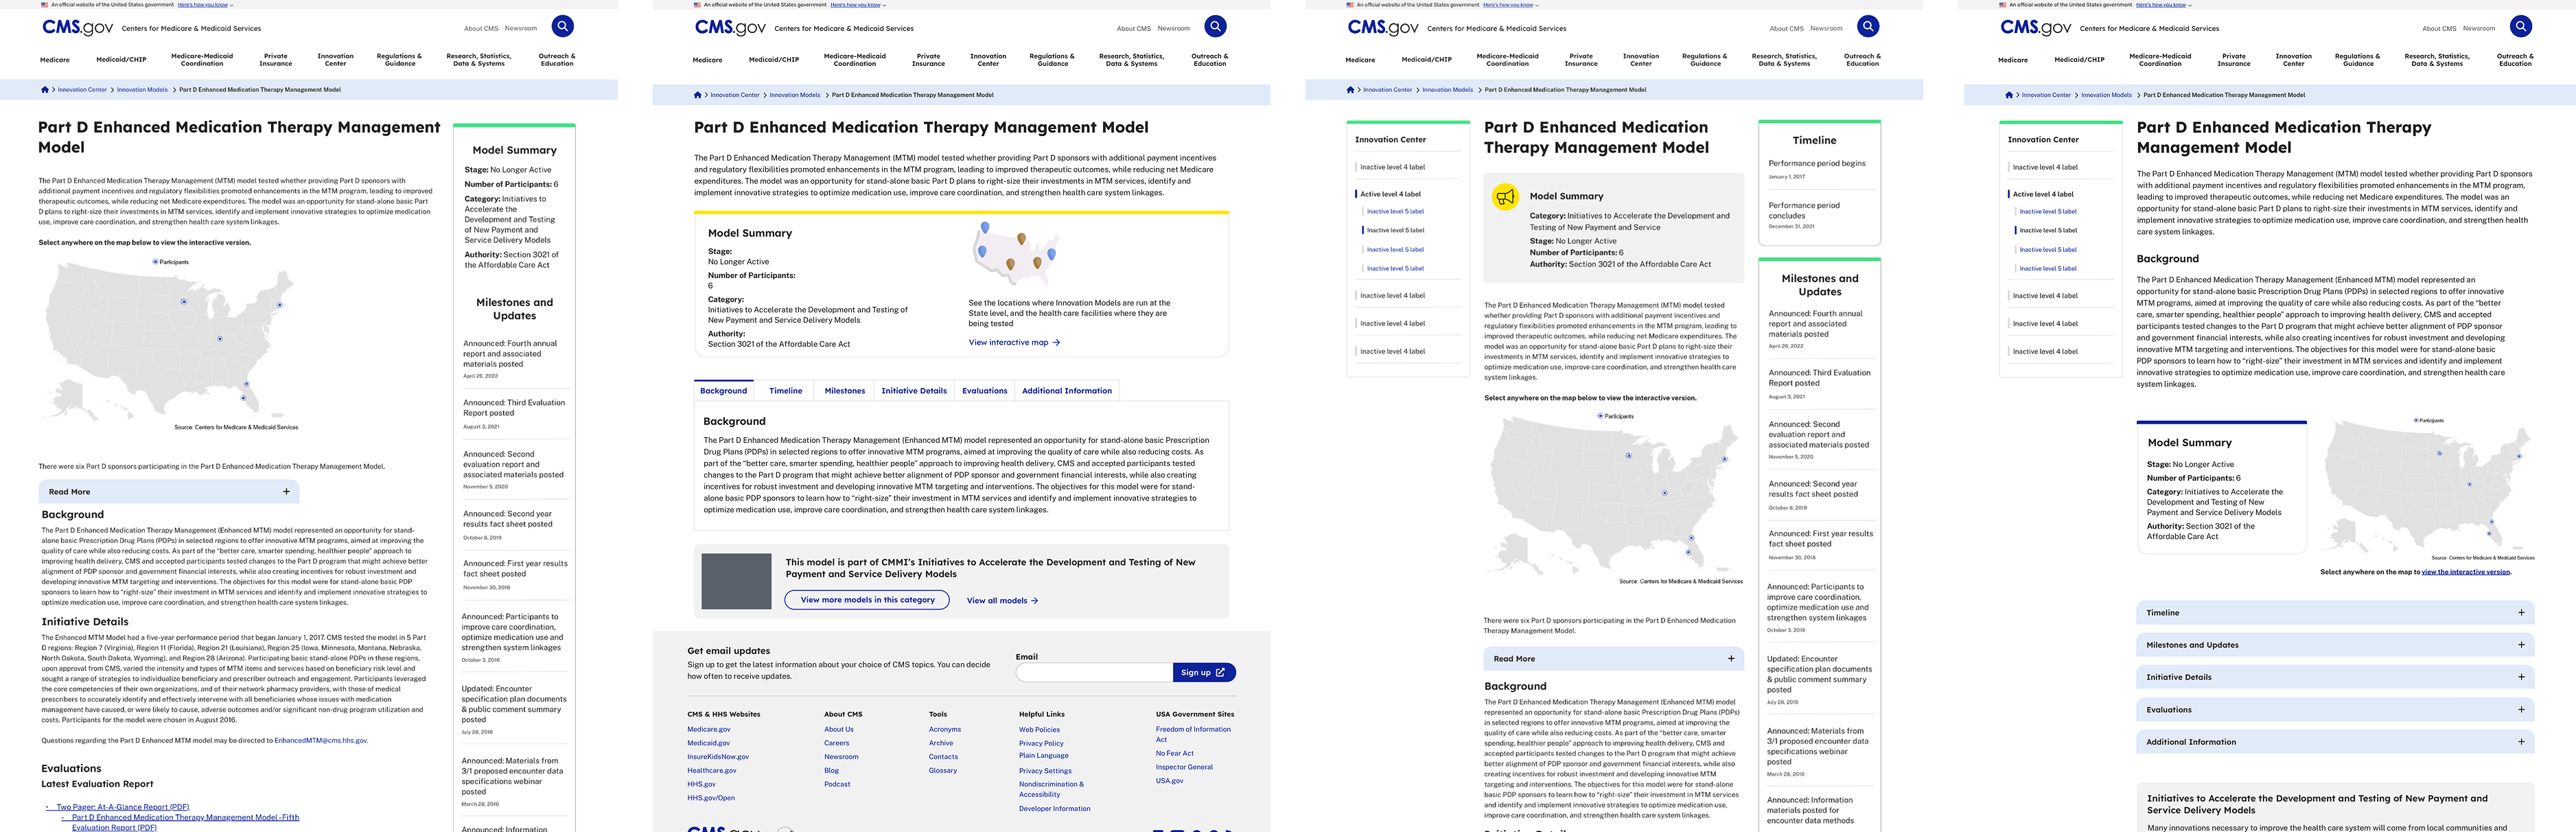Switch to Evaluations tab
Image resolution: width=2576 pixels, height=832 pixels.
click(985, 390)
